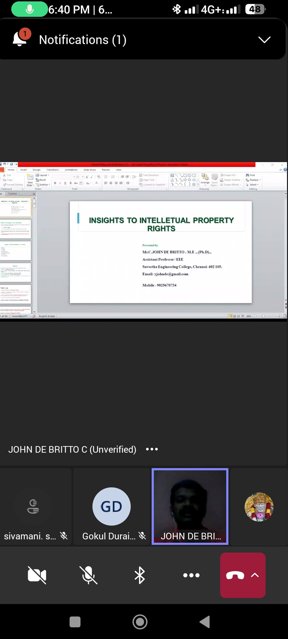Viewport: 288px width, 639px height.
Task: Tap sivamani's muted microphone indicator
Action: pos(64,536)
